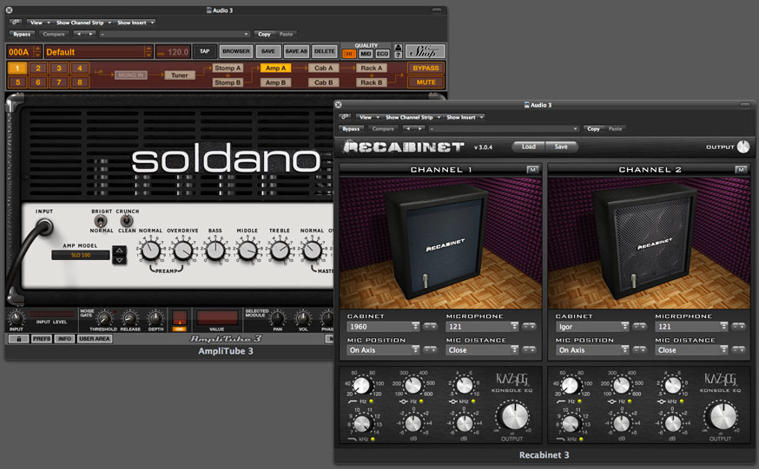Select chain configuration number 5
The image size is (759, 469).
pyautogui.click(x=17, y=82)
